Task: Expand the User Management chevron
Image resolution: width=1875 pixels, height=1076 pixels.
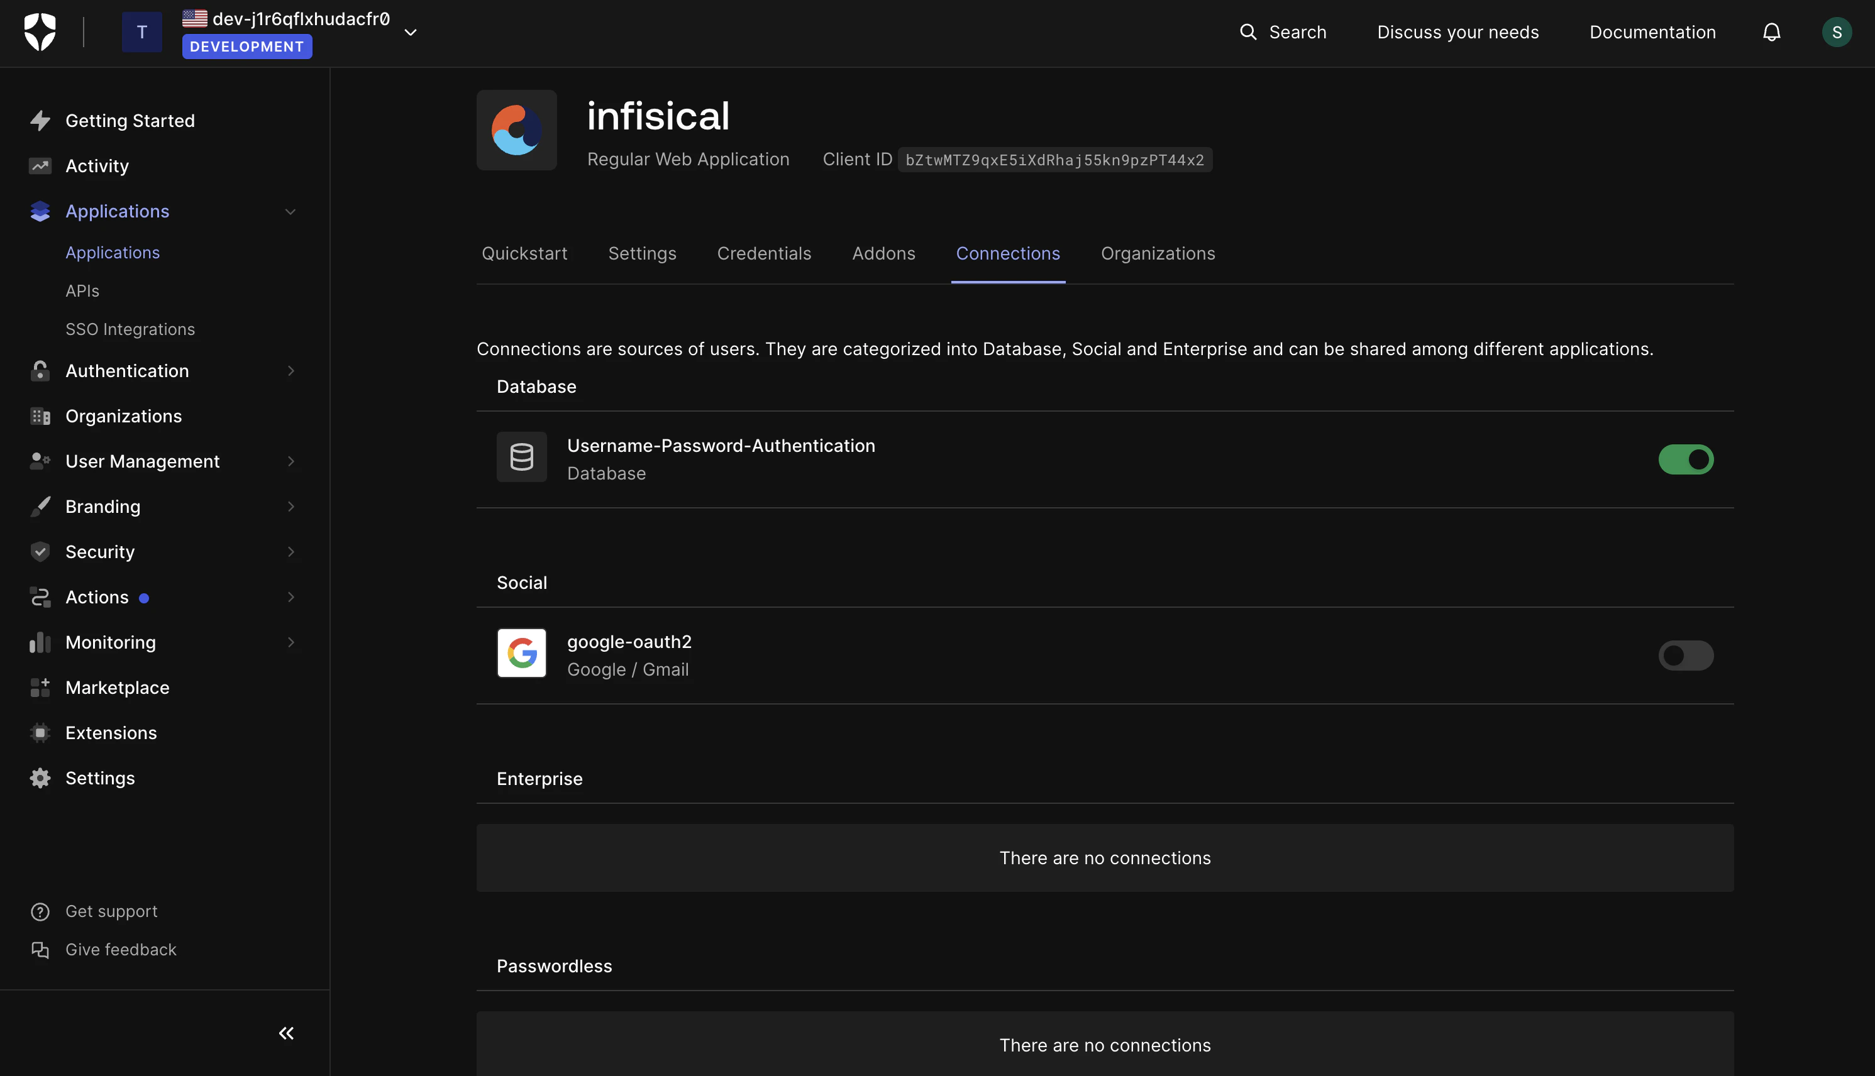Action: click(290, 461)
